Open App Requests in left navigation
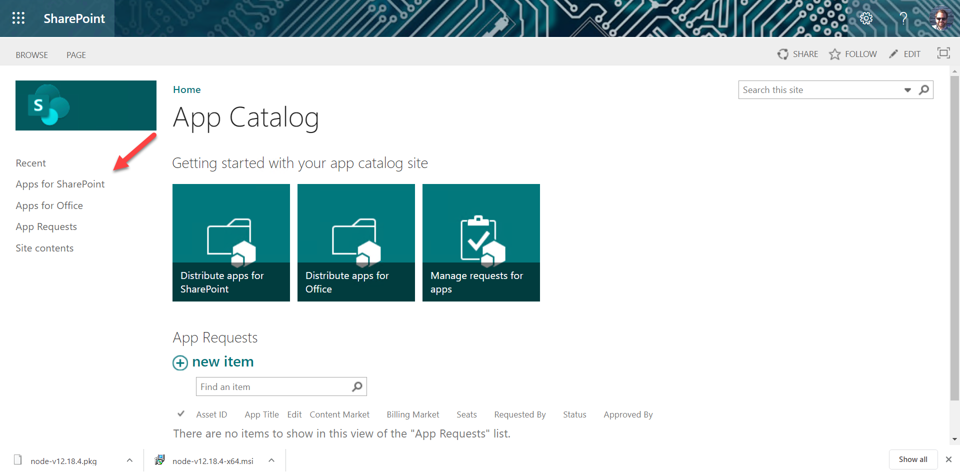The image size is (960, 474). [x=46, y=226]
